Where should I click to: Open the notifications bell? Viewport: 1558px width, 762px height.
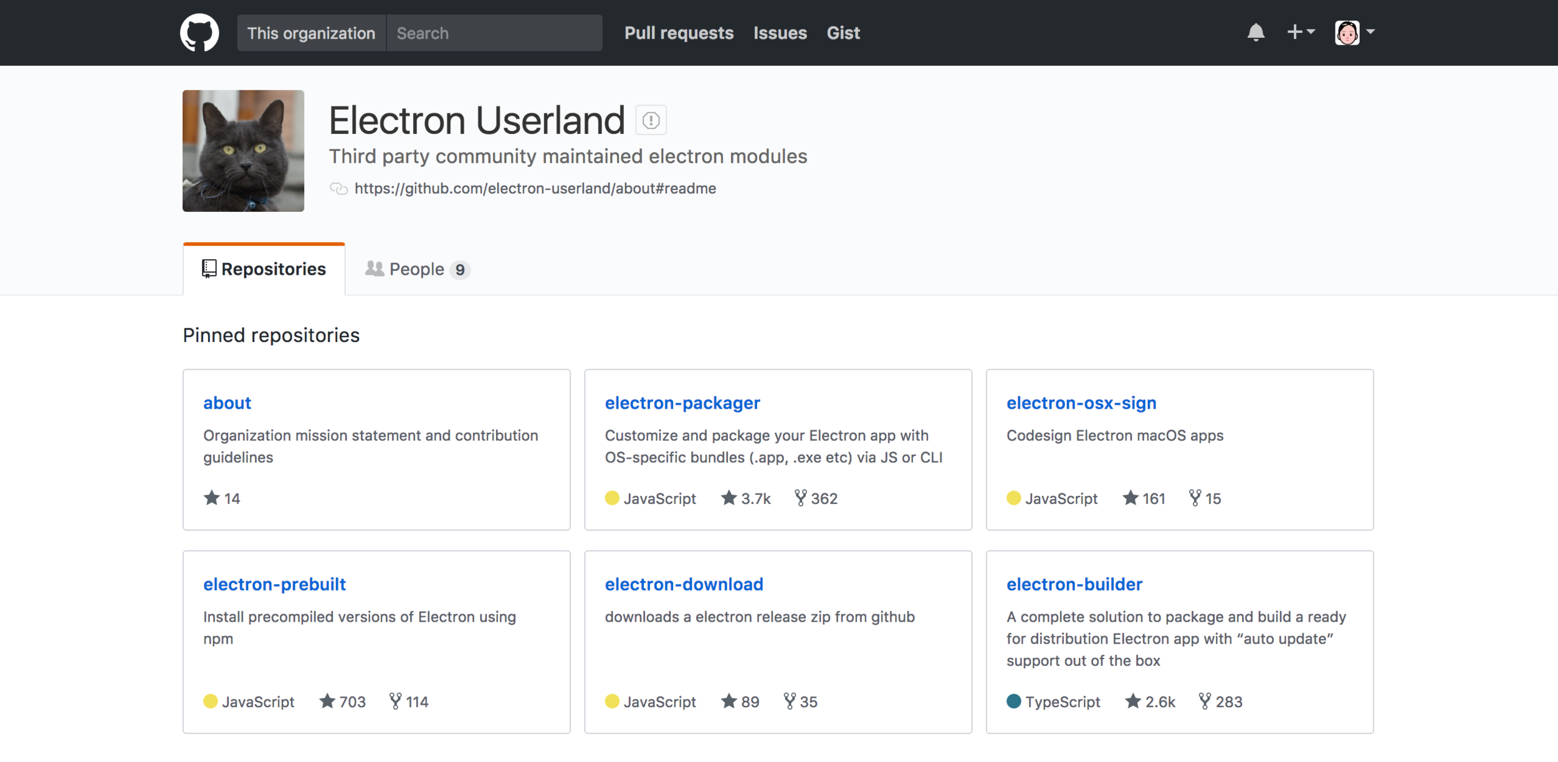(1255, 32)
